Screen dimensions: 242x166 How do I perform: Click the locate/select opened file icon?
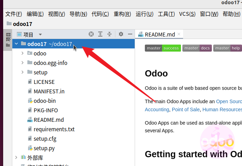click(91, 34)
